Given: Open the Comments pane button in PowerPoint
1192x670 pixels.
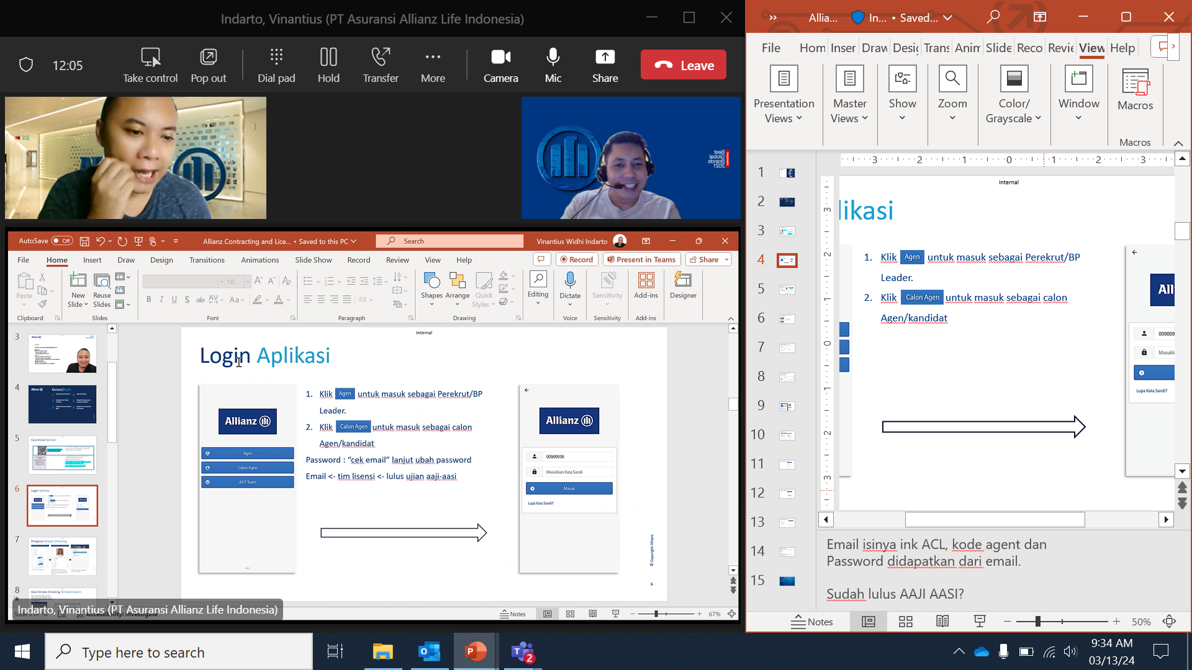Looking at the screenshot, I should point(1160,47).
